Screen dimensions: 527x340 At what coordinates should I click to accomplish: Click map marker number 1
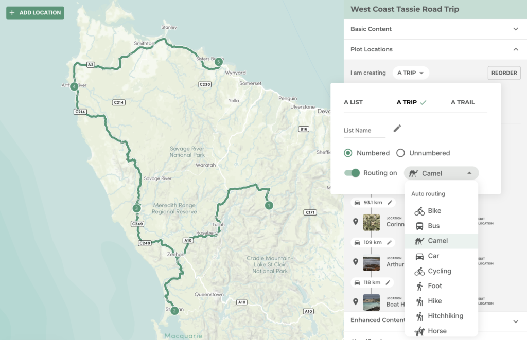click(x=268, y=206)
